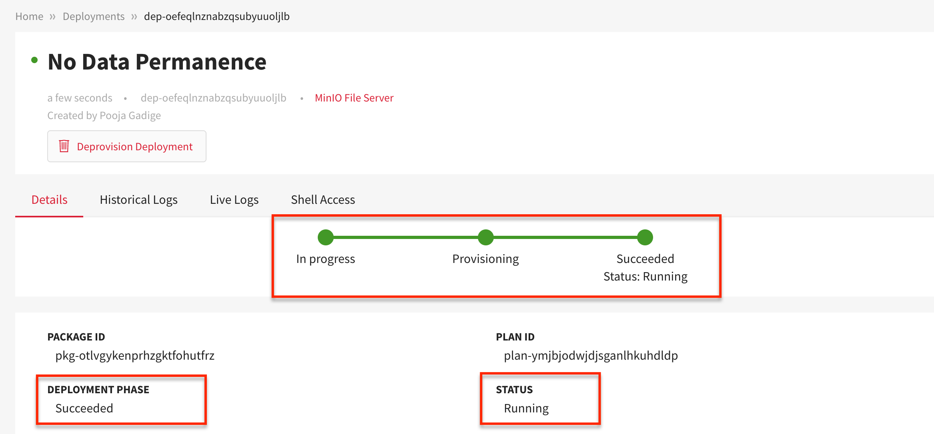The width and height of the screenshot is (934, 434).
Task: Click the green status dot beside title
Action: point(34,60)
